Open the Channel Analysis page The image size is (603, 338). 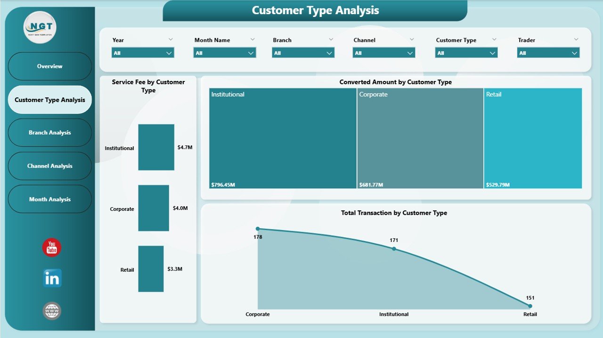49,166
